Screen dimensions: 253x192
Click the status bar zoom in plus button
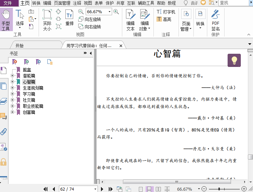click(244, 189)
